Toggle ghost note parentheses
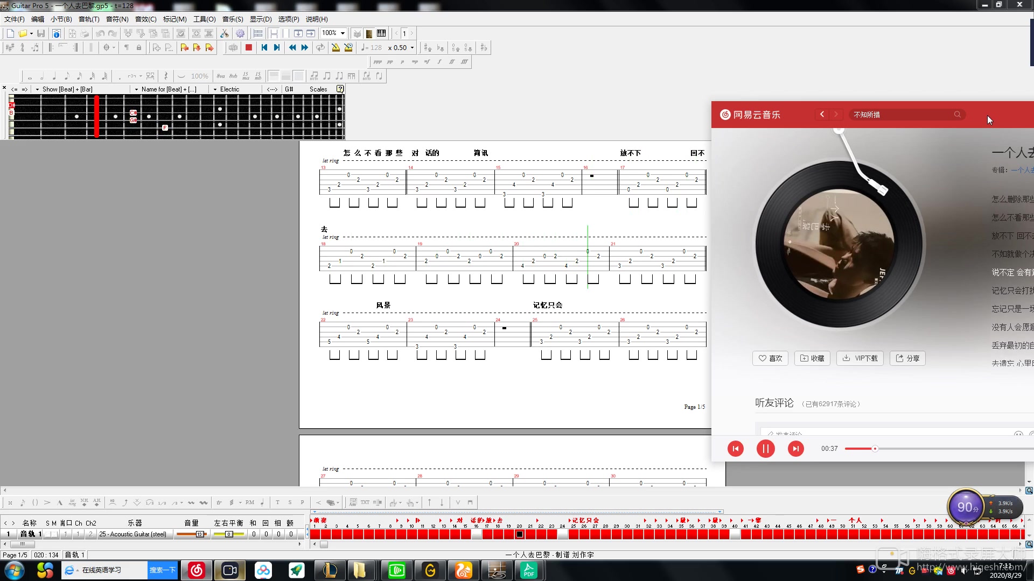Image resolution: width=1034 pixels, height=581 pixels. [x=35, y=502]
